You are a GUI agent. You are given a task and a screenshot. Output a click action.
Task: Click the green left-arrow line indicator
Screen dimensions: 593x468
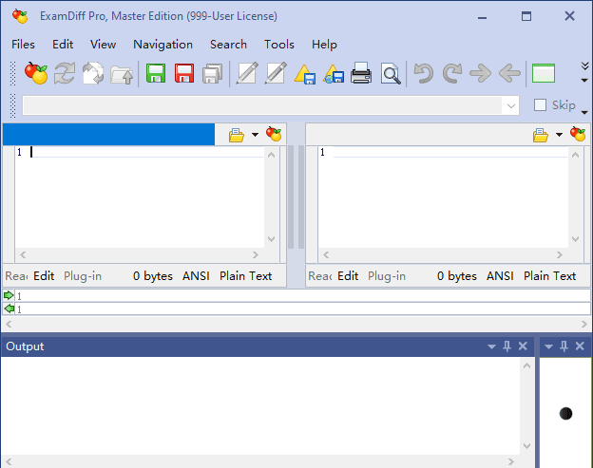point(9,309)
